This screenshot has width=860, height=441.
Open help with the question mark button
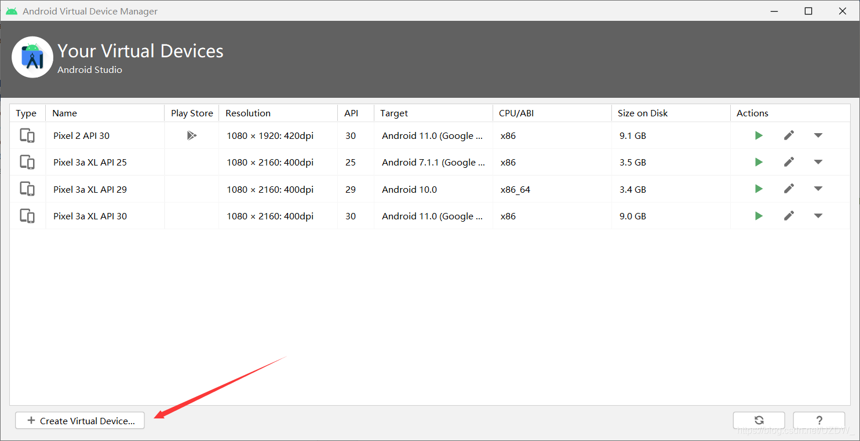click(819, 420)
